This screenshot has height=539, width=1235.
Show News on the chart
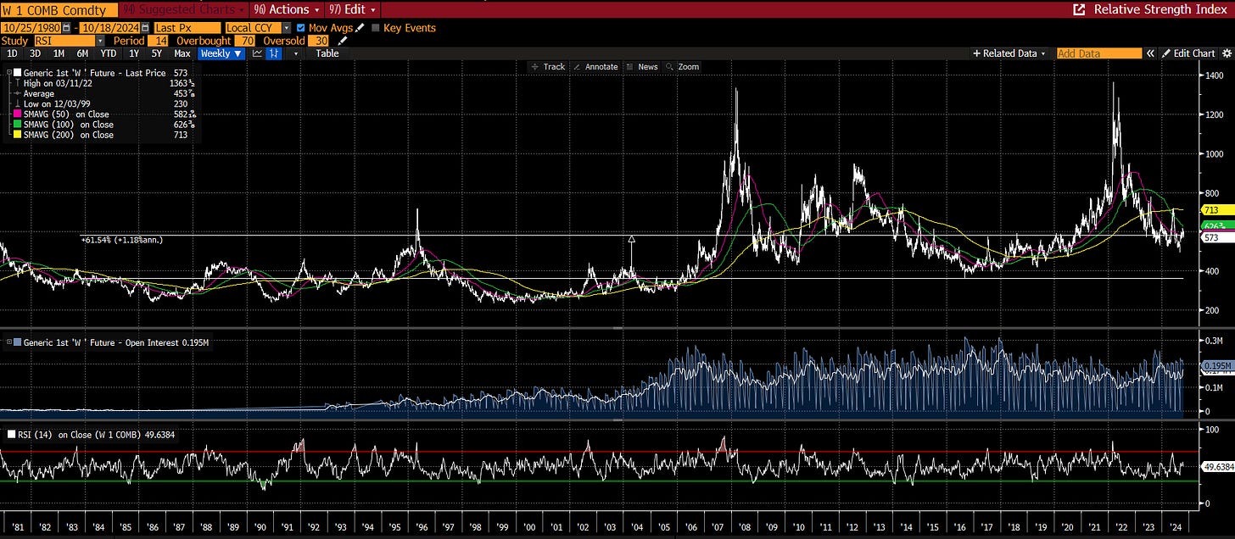(x=642, y=67)
